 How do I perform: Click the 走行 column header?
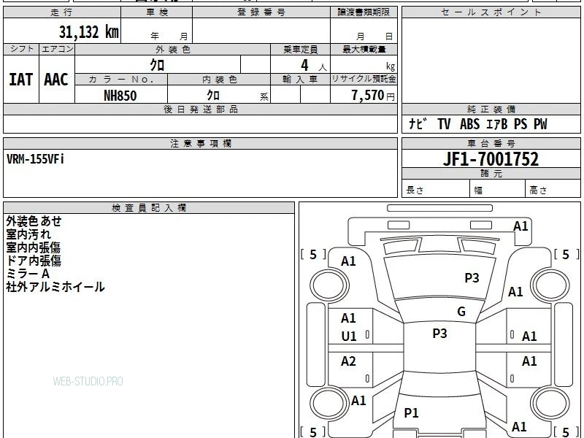coord(62,12)
